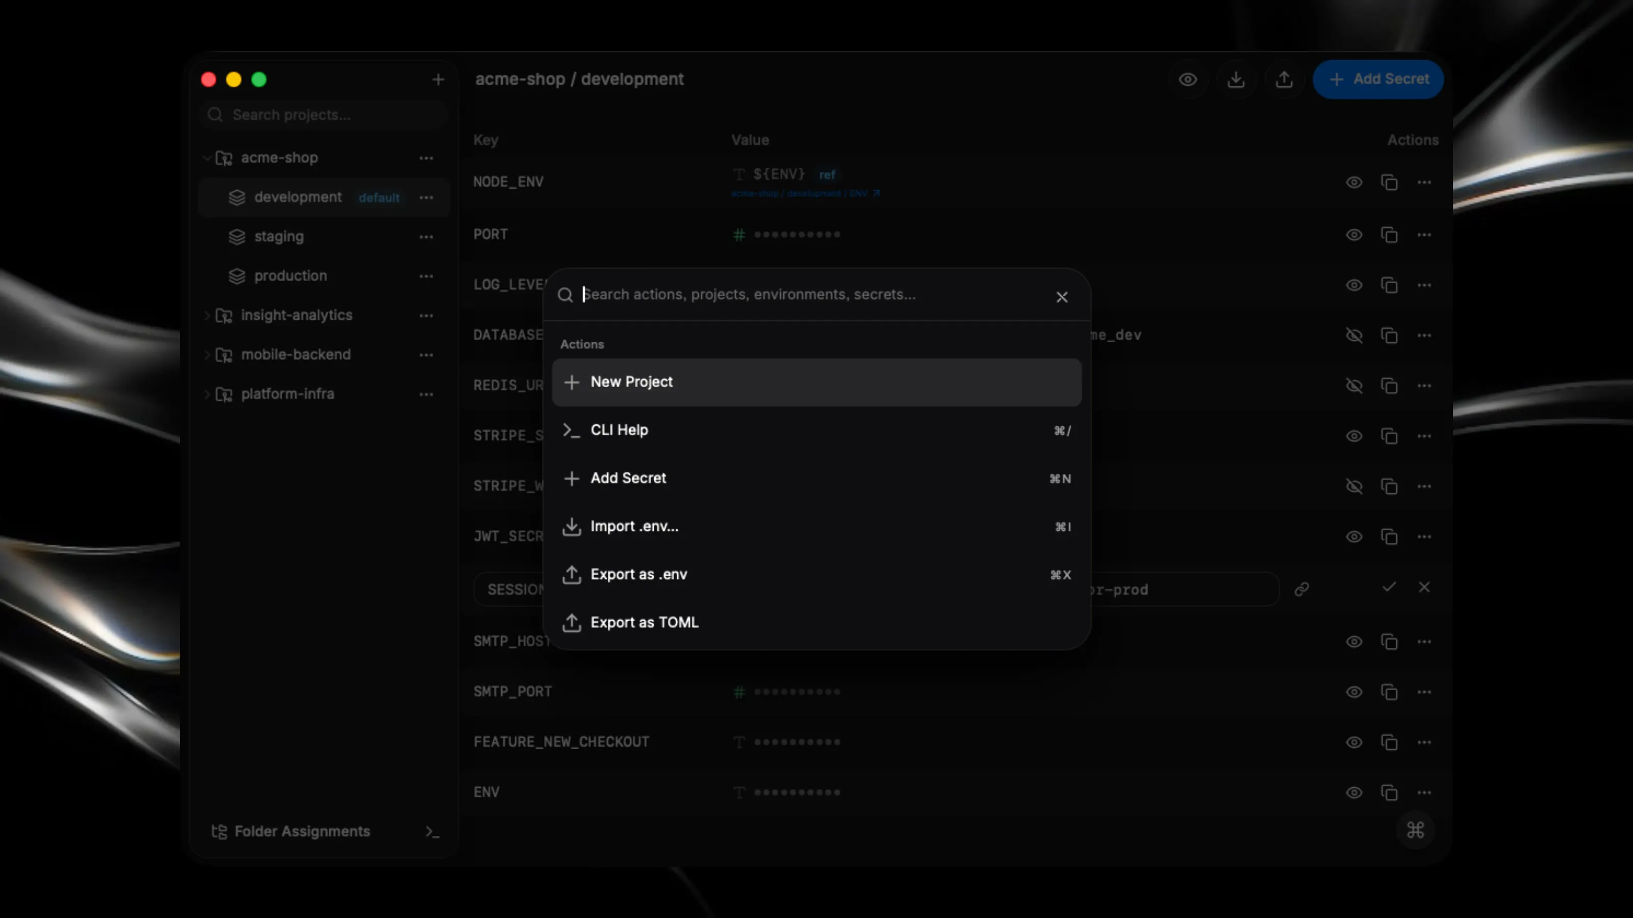The height and width of the screenshot is (918, 1633).
Task: Reveal SMTP_HOST value with eye icon
Action: [1354, 642]
